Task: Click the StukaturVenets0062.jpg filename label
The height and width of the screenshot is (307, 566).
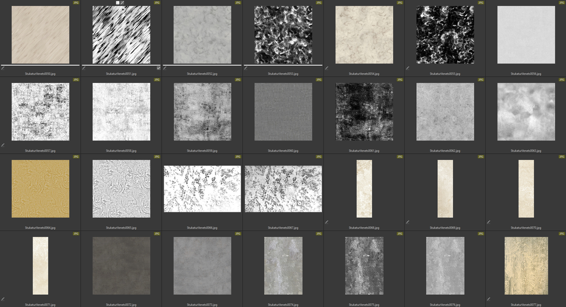Action: coord(445,150)
